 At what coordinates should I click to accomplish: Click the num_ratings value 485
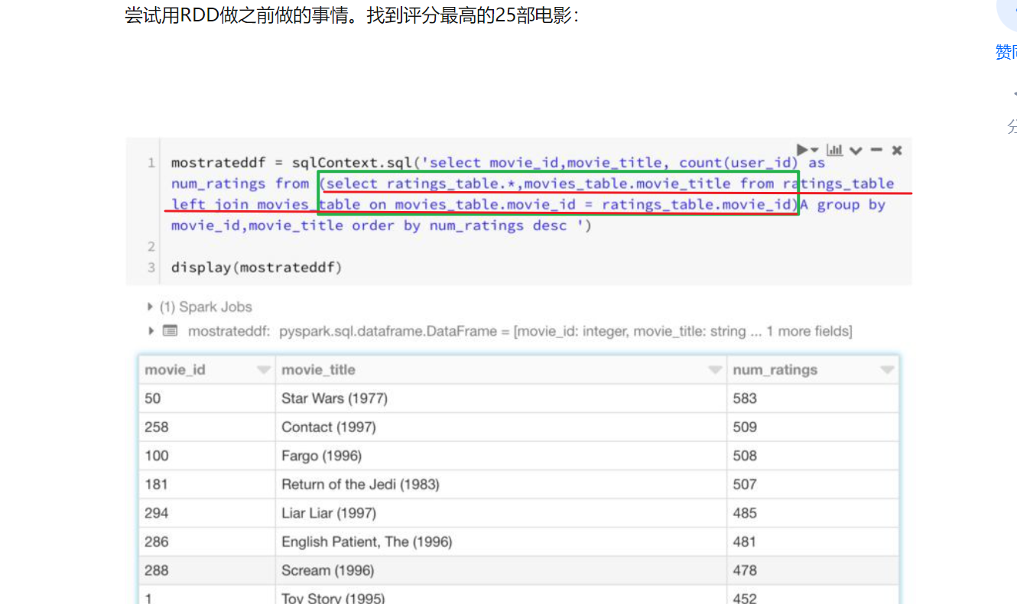tap(744, 513)
